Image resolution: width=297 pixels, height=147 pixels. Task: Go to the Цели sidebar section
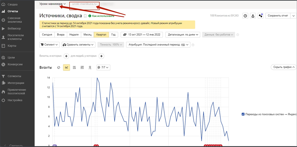tap(11, 58)
